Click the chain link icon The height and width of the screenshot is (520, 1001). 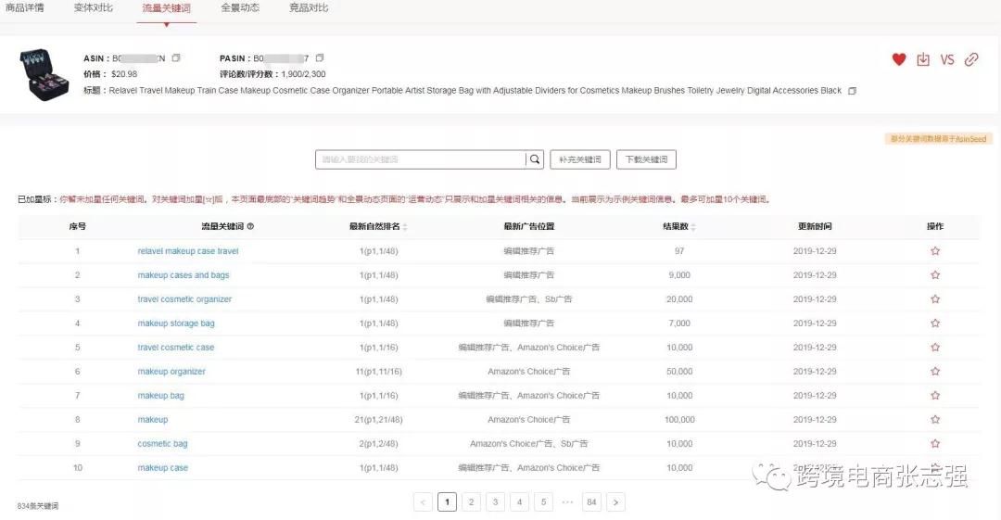[x=971, y=59]
